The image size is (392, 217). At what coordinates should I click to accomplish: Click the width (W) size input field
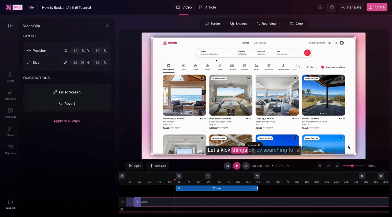click(75, 62)
